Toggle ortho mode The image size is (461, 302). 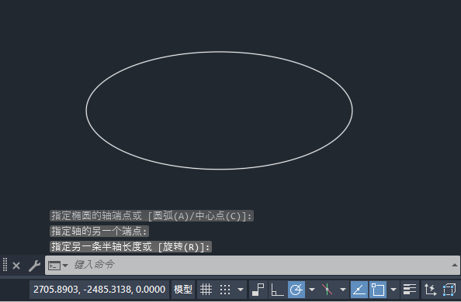click(x=277, y=290)
